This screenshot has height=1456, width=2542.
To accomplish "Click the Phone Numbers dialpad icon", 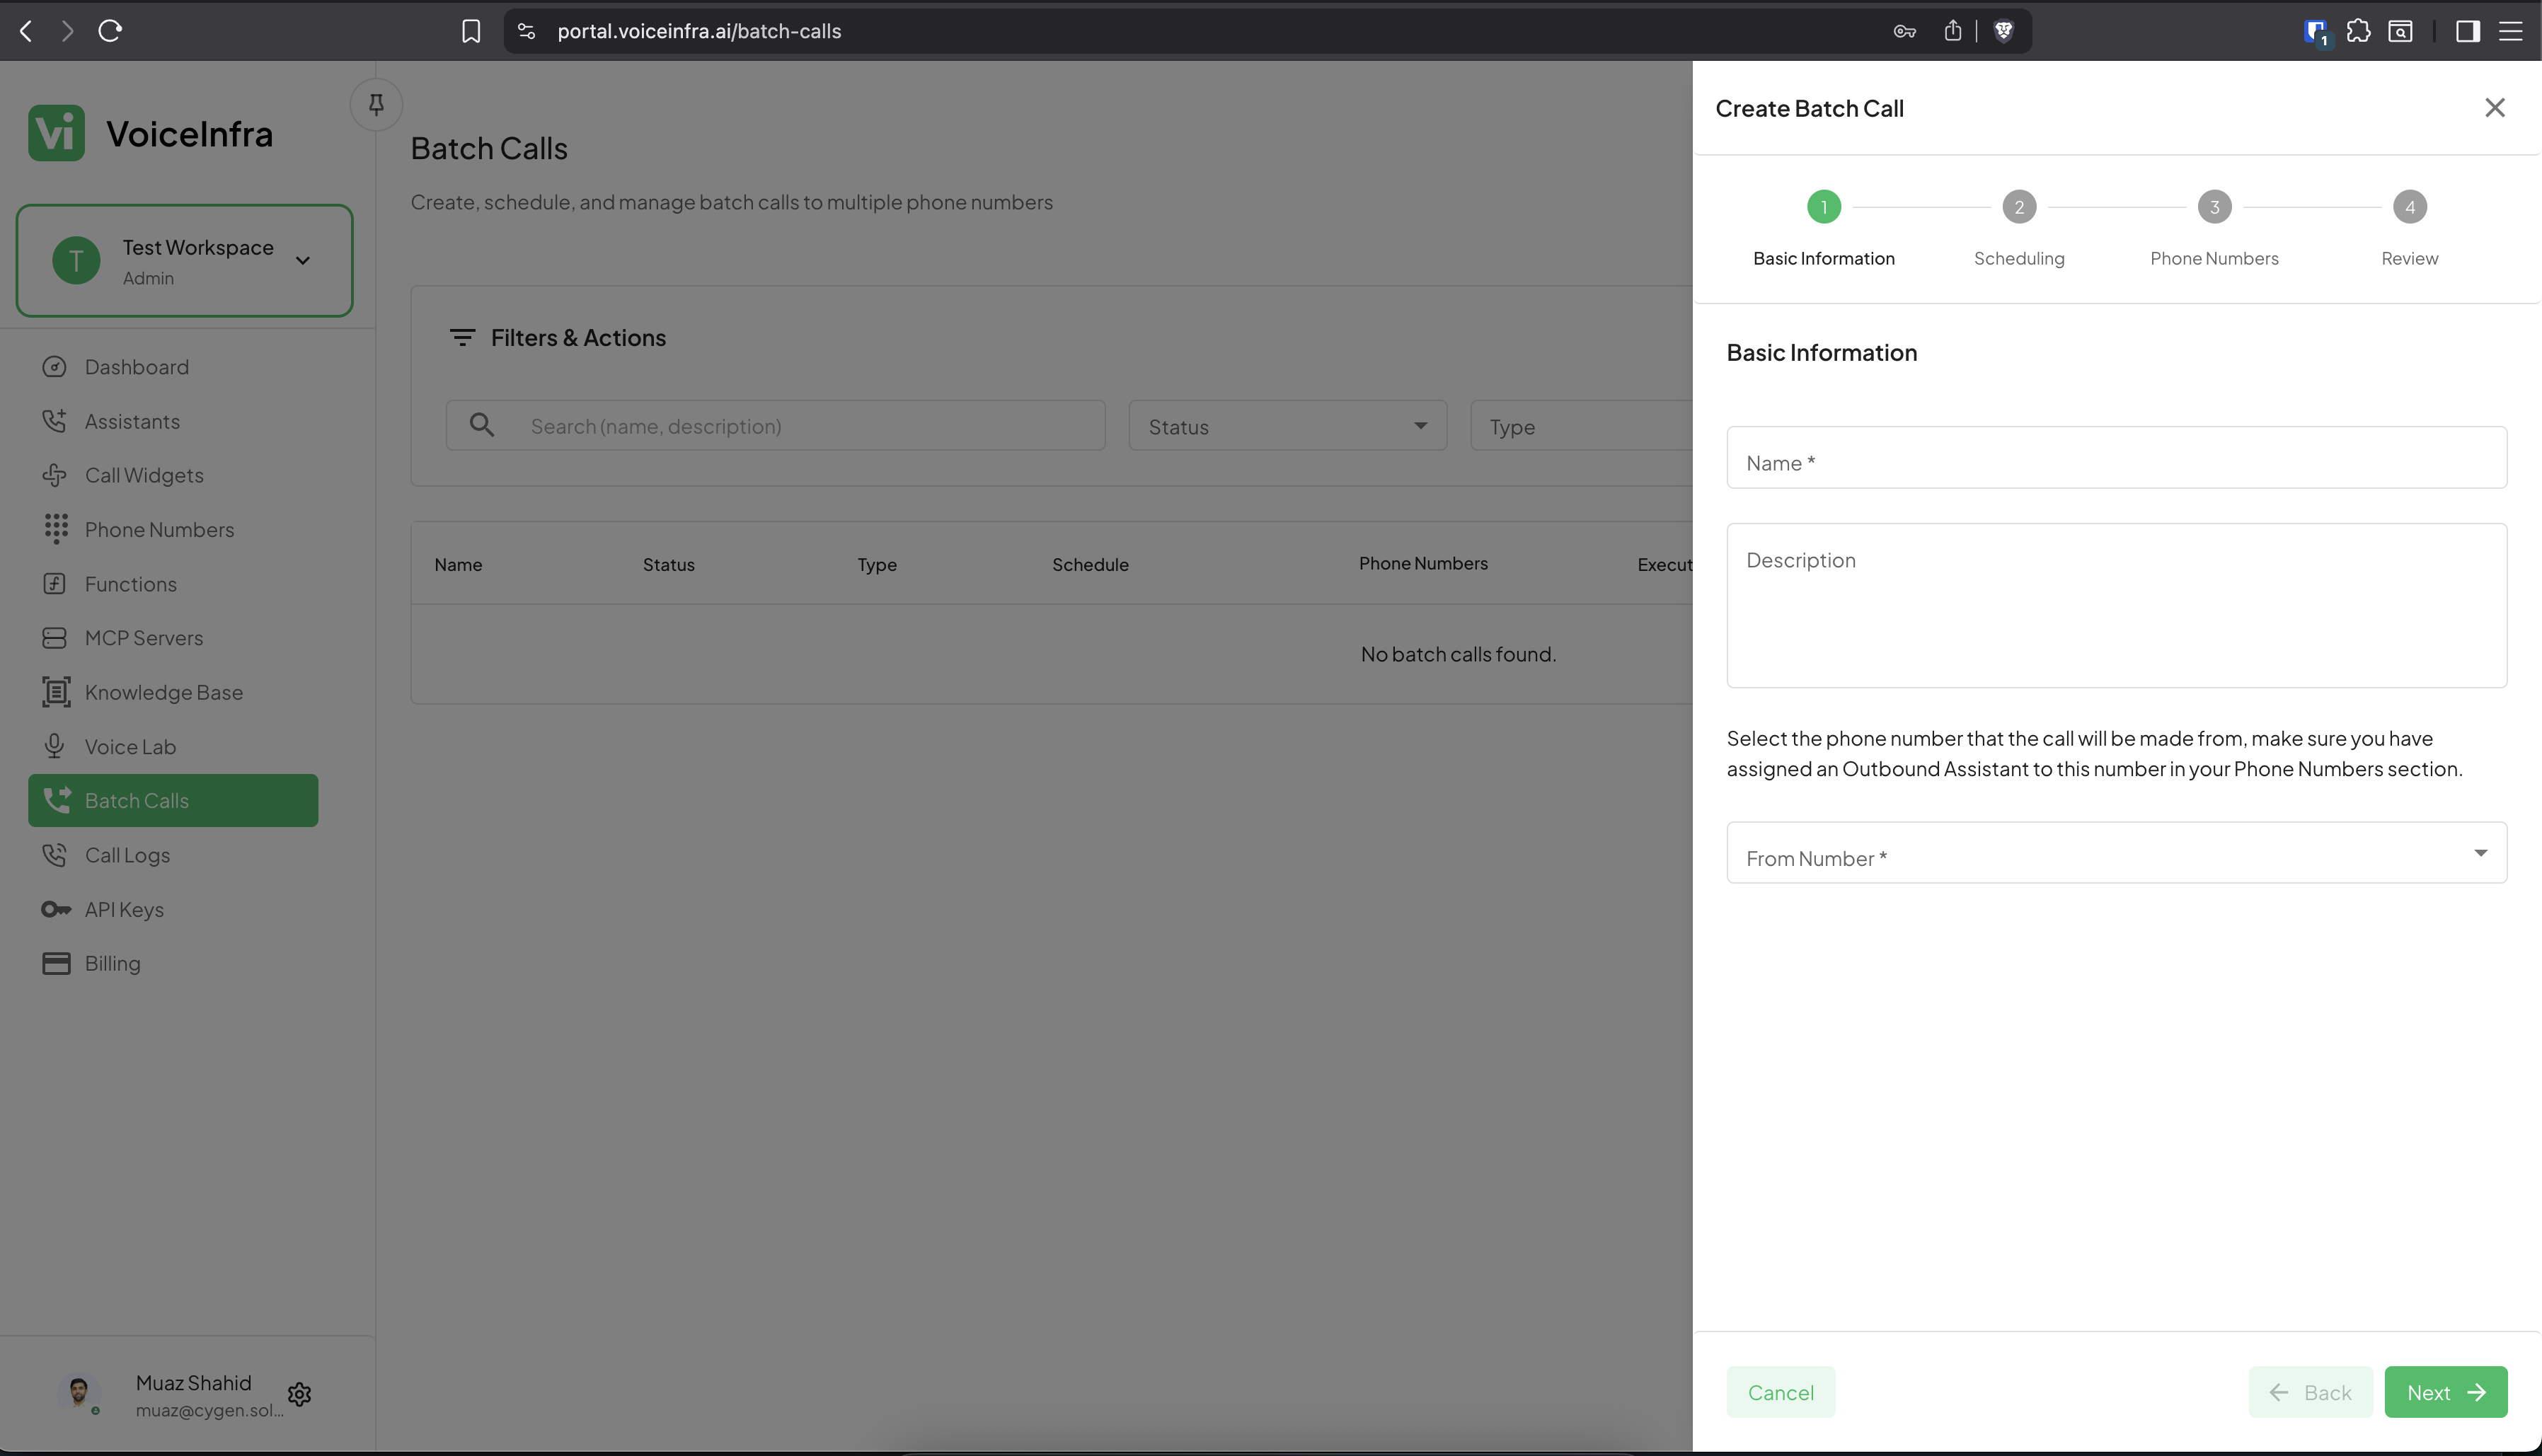I will coord(56,529).
